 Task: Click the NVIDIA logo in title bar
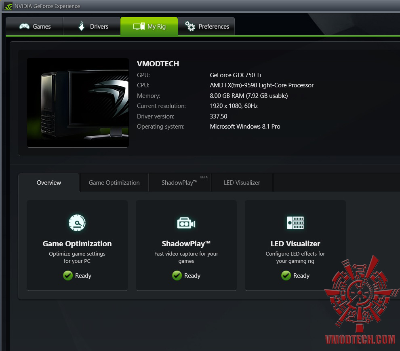(x=8, y=6)
